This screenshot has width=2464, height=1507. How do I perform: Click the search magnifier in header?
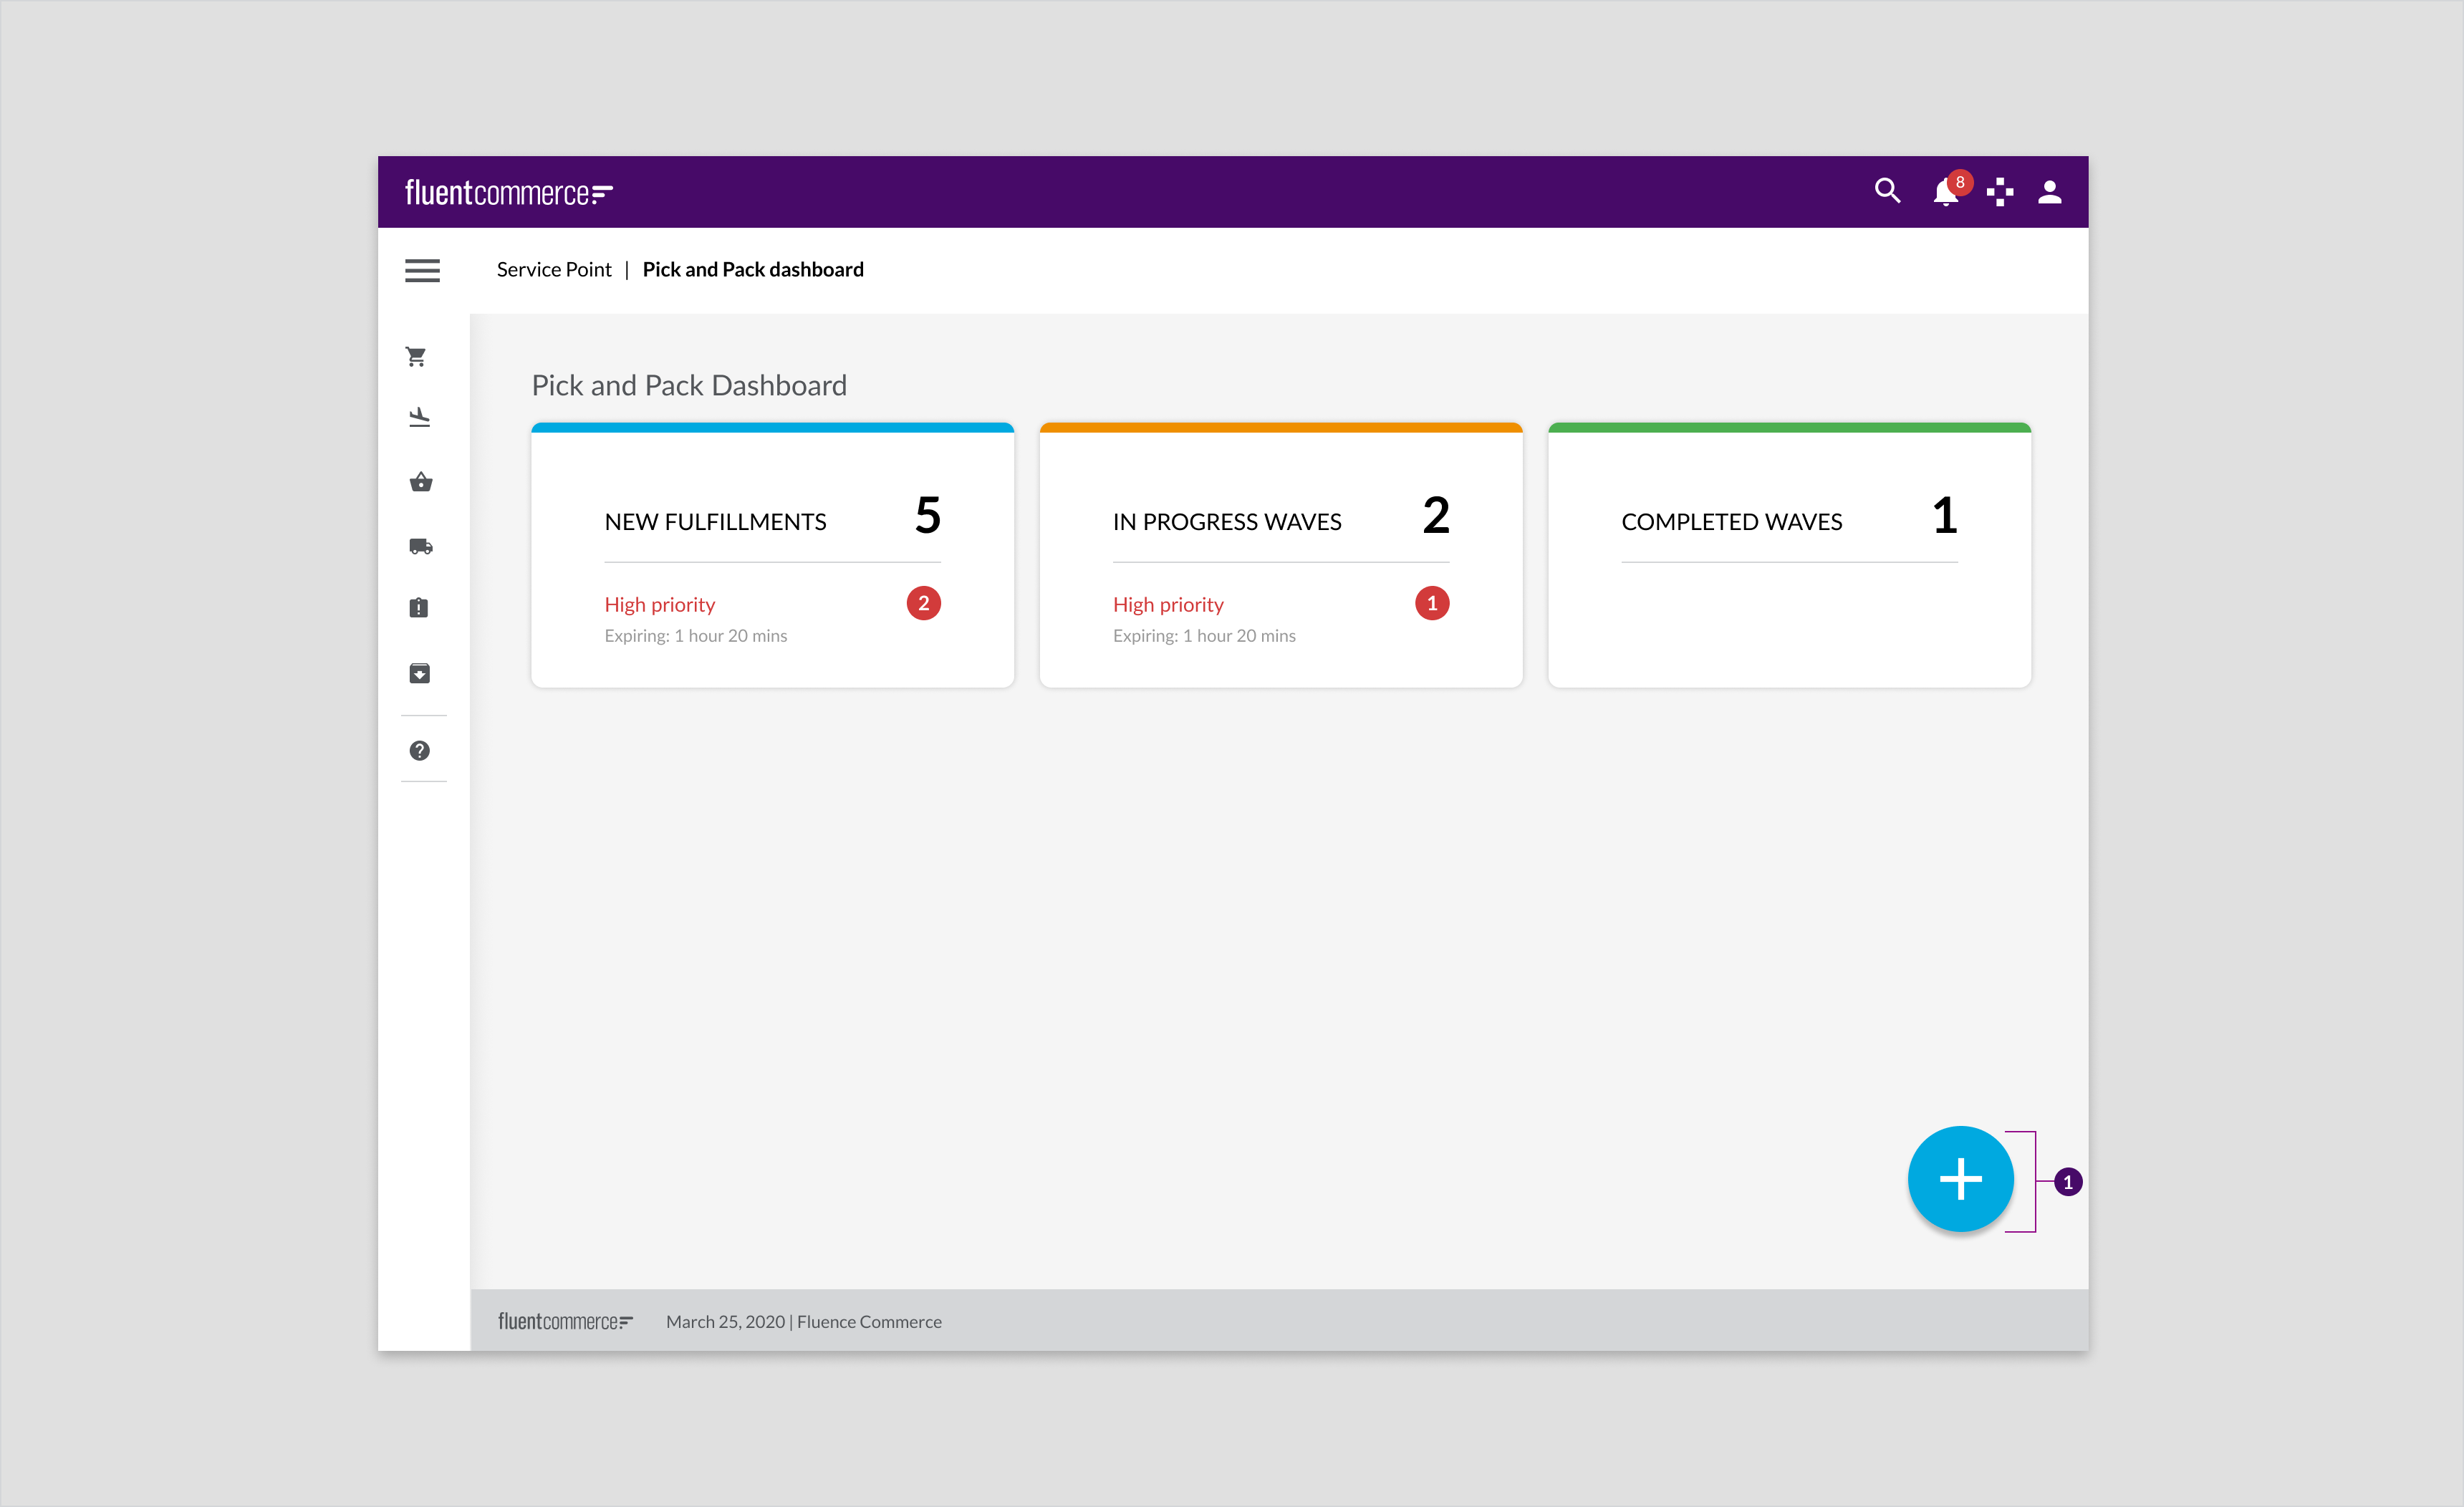(x=1887, y=191)
